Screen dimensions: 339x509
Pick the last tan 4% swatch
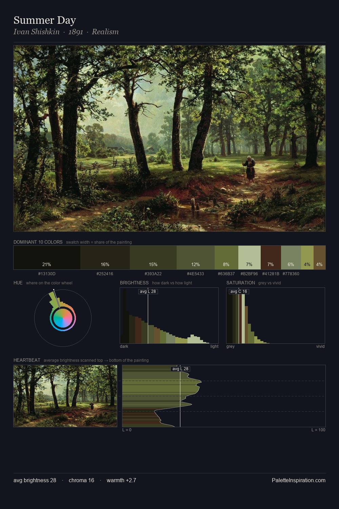tap(319, 258)
